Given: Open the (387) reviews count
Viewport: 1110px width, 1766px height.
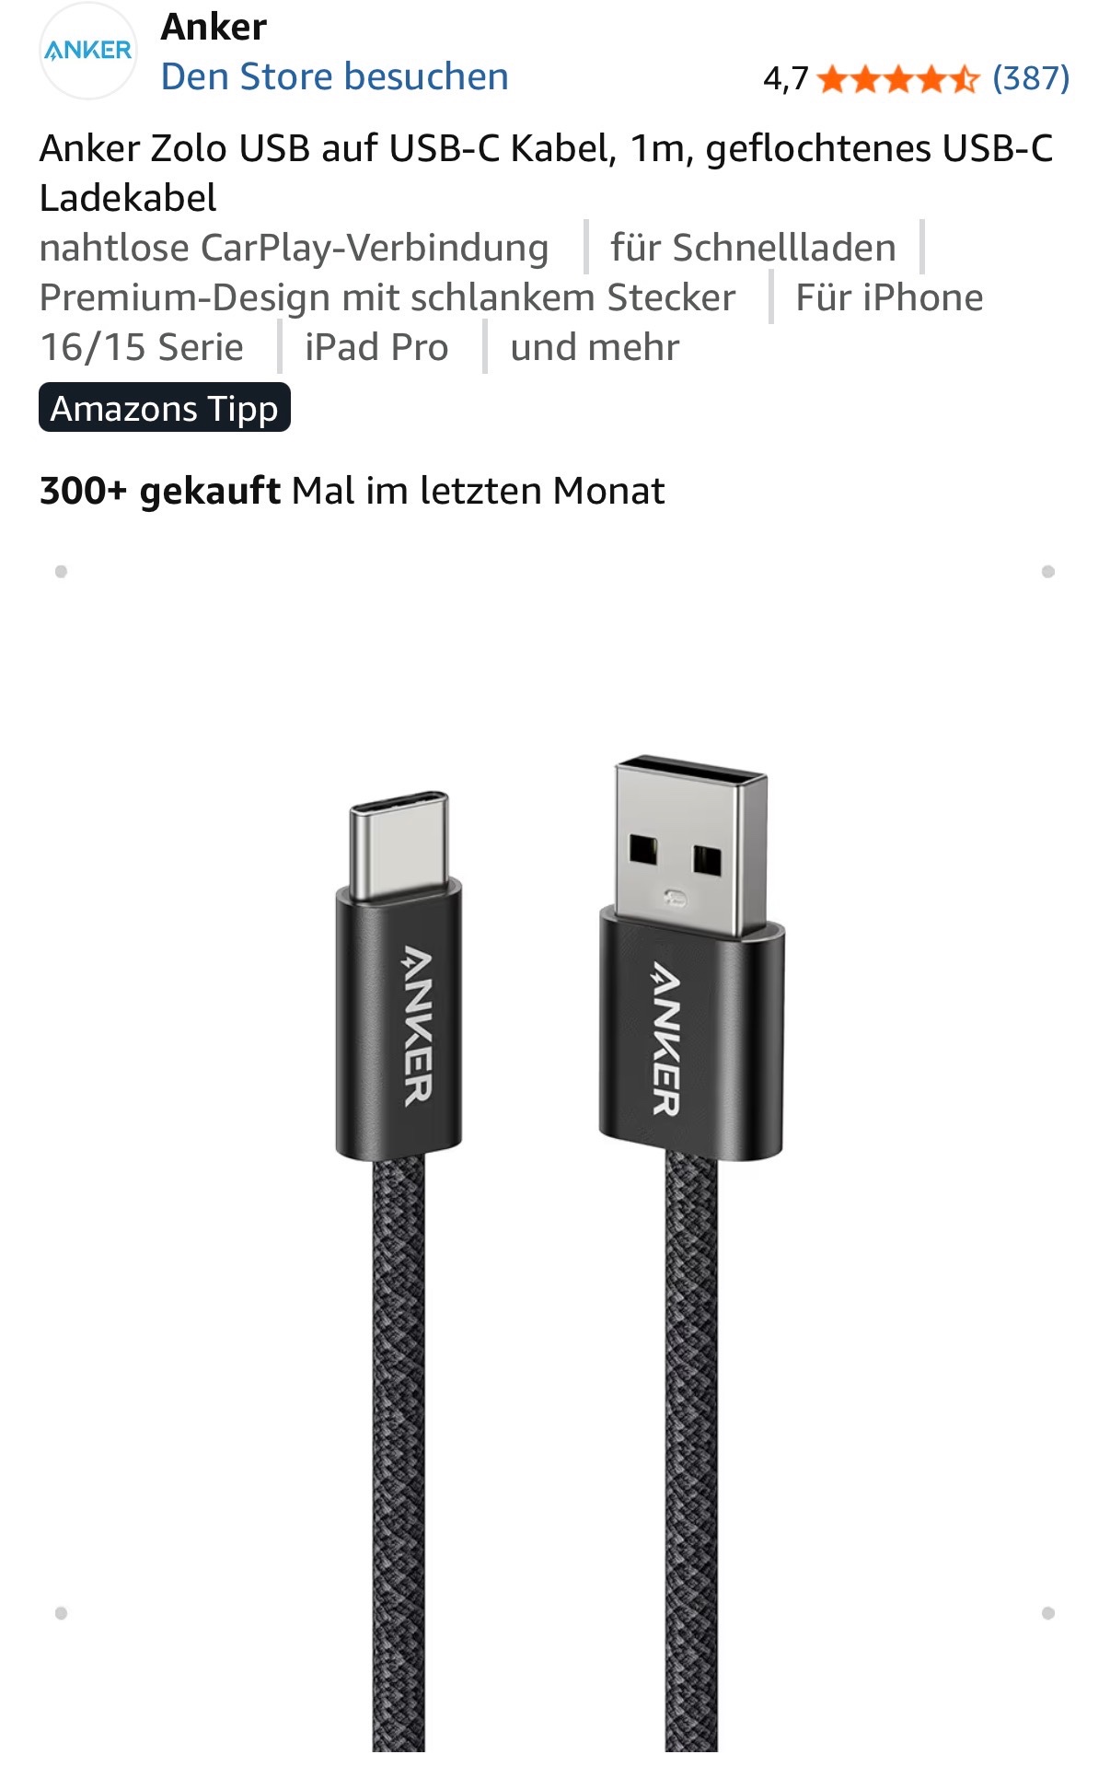Looking at the screenshot, I should coord(1031,79).
